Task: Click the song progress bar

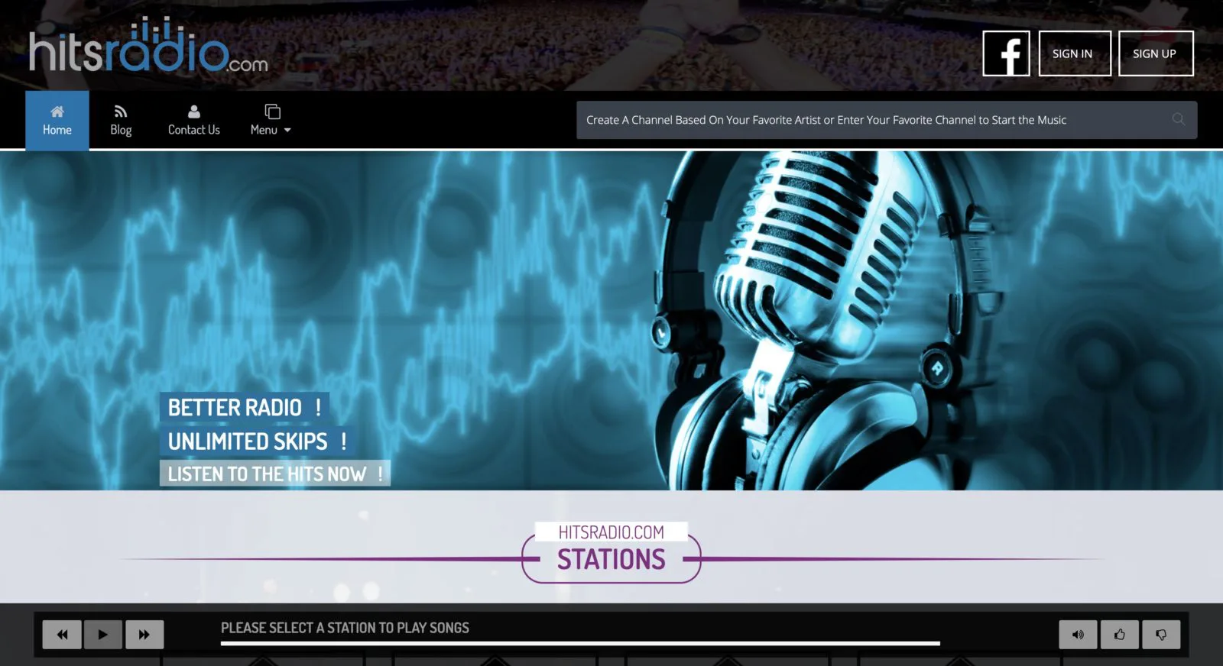Action: pyautogui.click(x=580, y=644)
